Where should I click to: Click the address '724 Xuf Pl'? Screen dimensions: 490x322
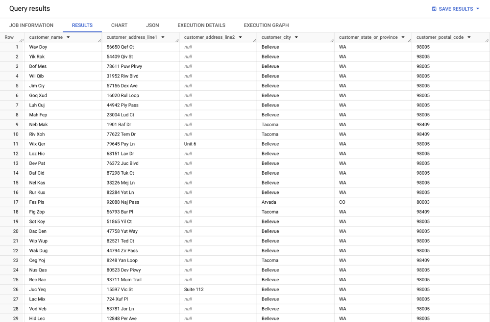[x=117, y=299]
